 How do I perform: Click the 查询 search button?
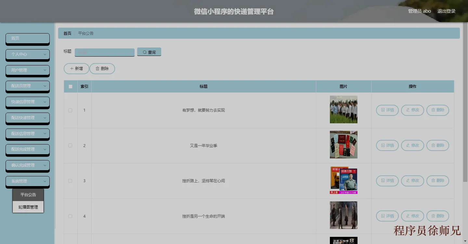(x=149, y=52)
